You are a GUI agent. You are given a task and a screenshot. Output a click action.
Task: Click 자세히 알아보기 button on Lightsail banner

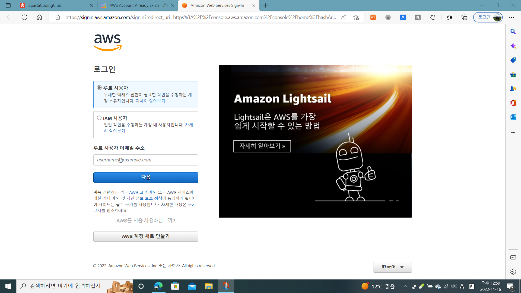(x=262, y=146)
